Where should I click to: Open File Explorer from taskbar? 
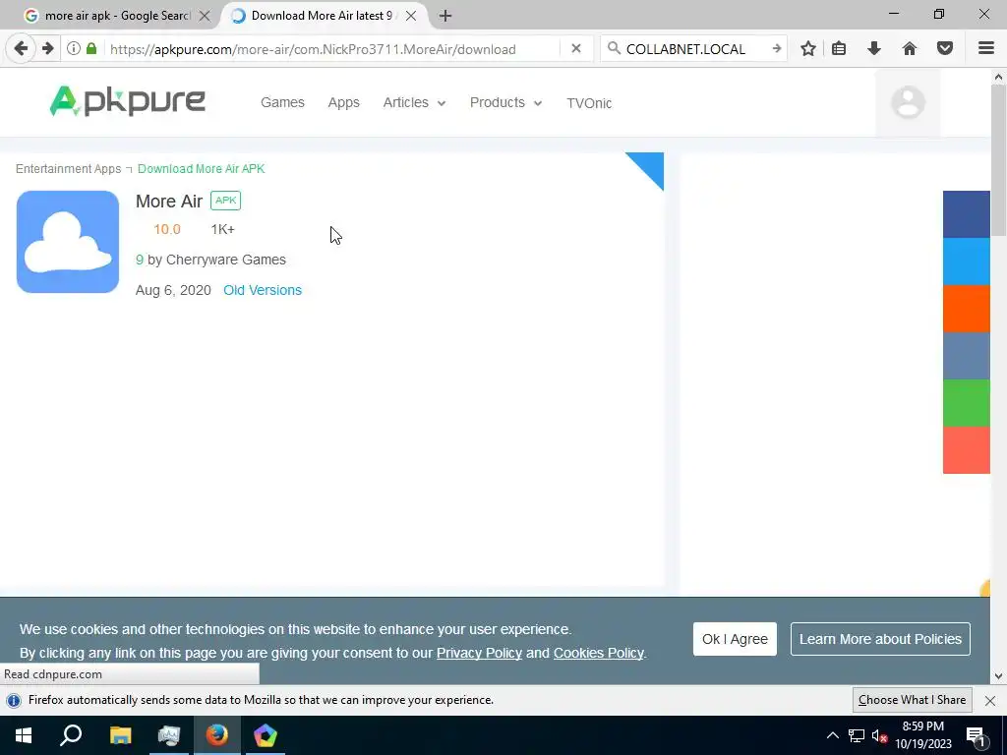click(x=120, y=735)
